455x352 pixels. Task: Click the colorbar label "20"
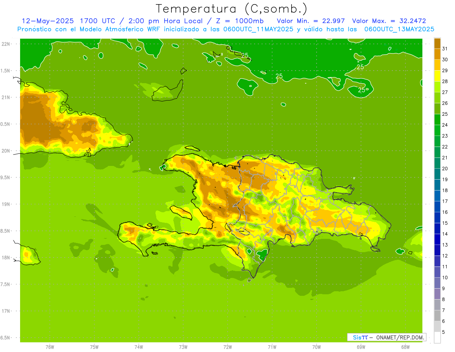445,169
